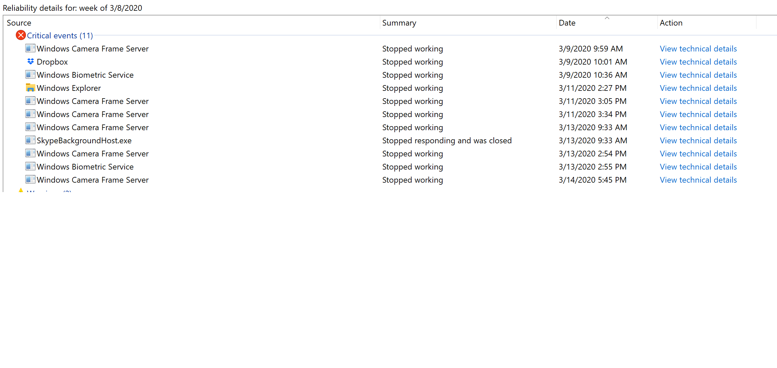Screen dimensions: 777x368
Task: Click the icon of the 10:36 AM Biometric Service row
Action: (x=30, y=74)
